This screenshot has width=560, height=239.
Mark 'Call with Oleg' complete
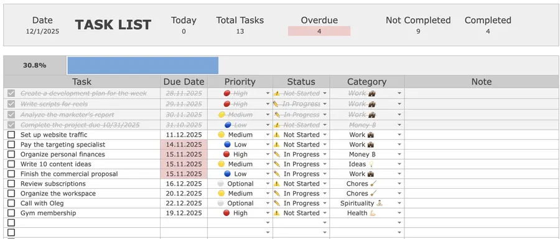(11, 204)
